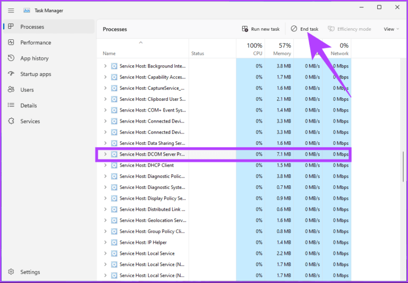This screenshot has height=283, width=408.
Task: Open the hamburger navigation menu
Action: click(11, 11)
